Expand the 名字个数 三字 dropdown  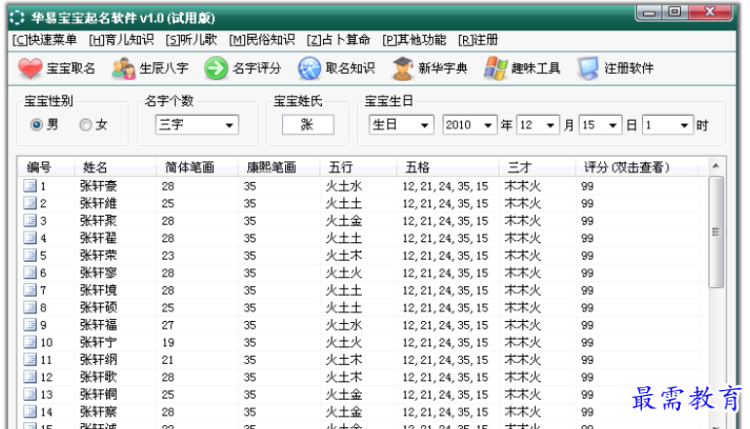coord(230,125)
